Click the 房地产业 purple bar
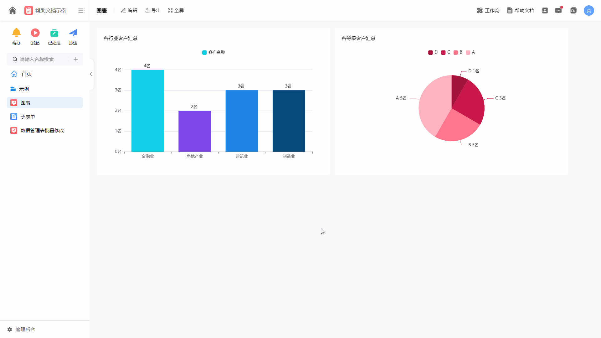This screenshot has width=601, height=338. [195, 131]
